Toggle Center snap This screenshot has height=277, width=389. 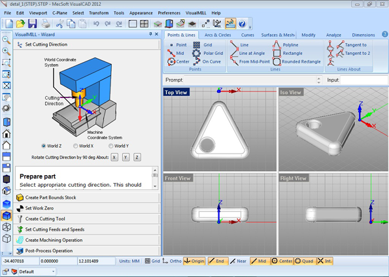282,261
